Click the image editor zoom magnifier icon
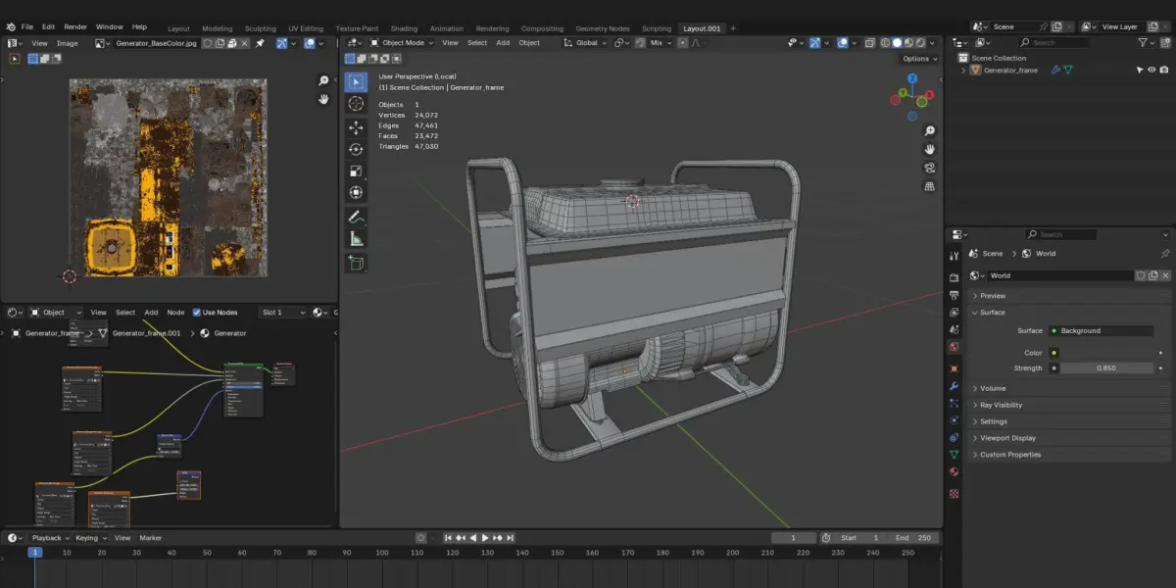The width and height of the screenshot is (1176, 588). pyautogui.click(x=323, y=80)
